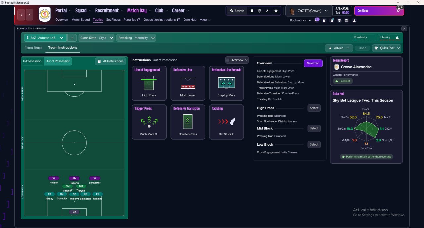Click the Trigger Press arrows graphic
The width and height of the screenshot is (424, 228).
pyautogui.click(x=149, y=122)
